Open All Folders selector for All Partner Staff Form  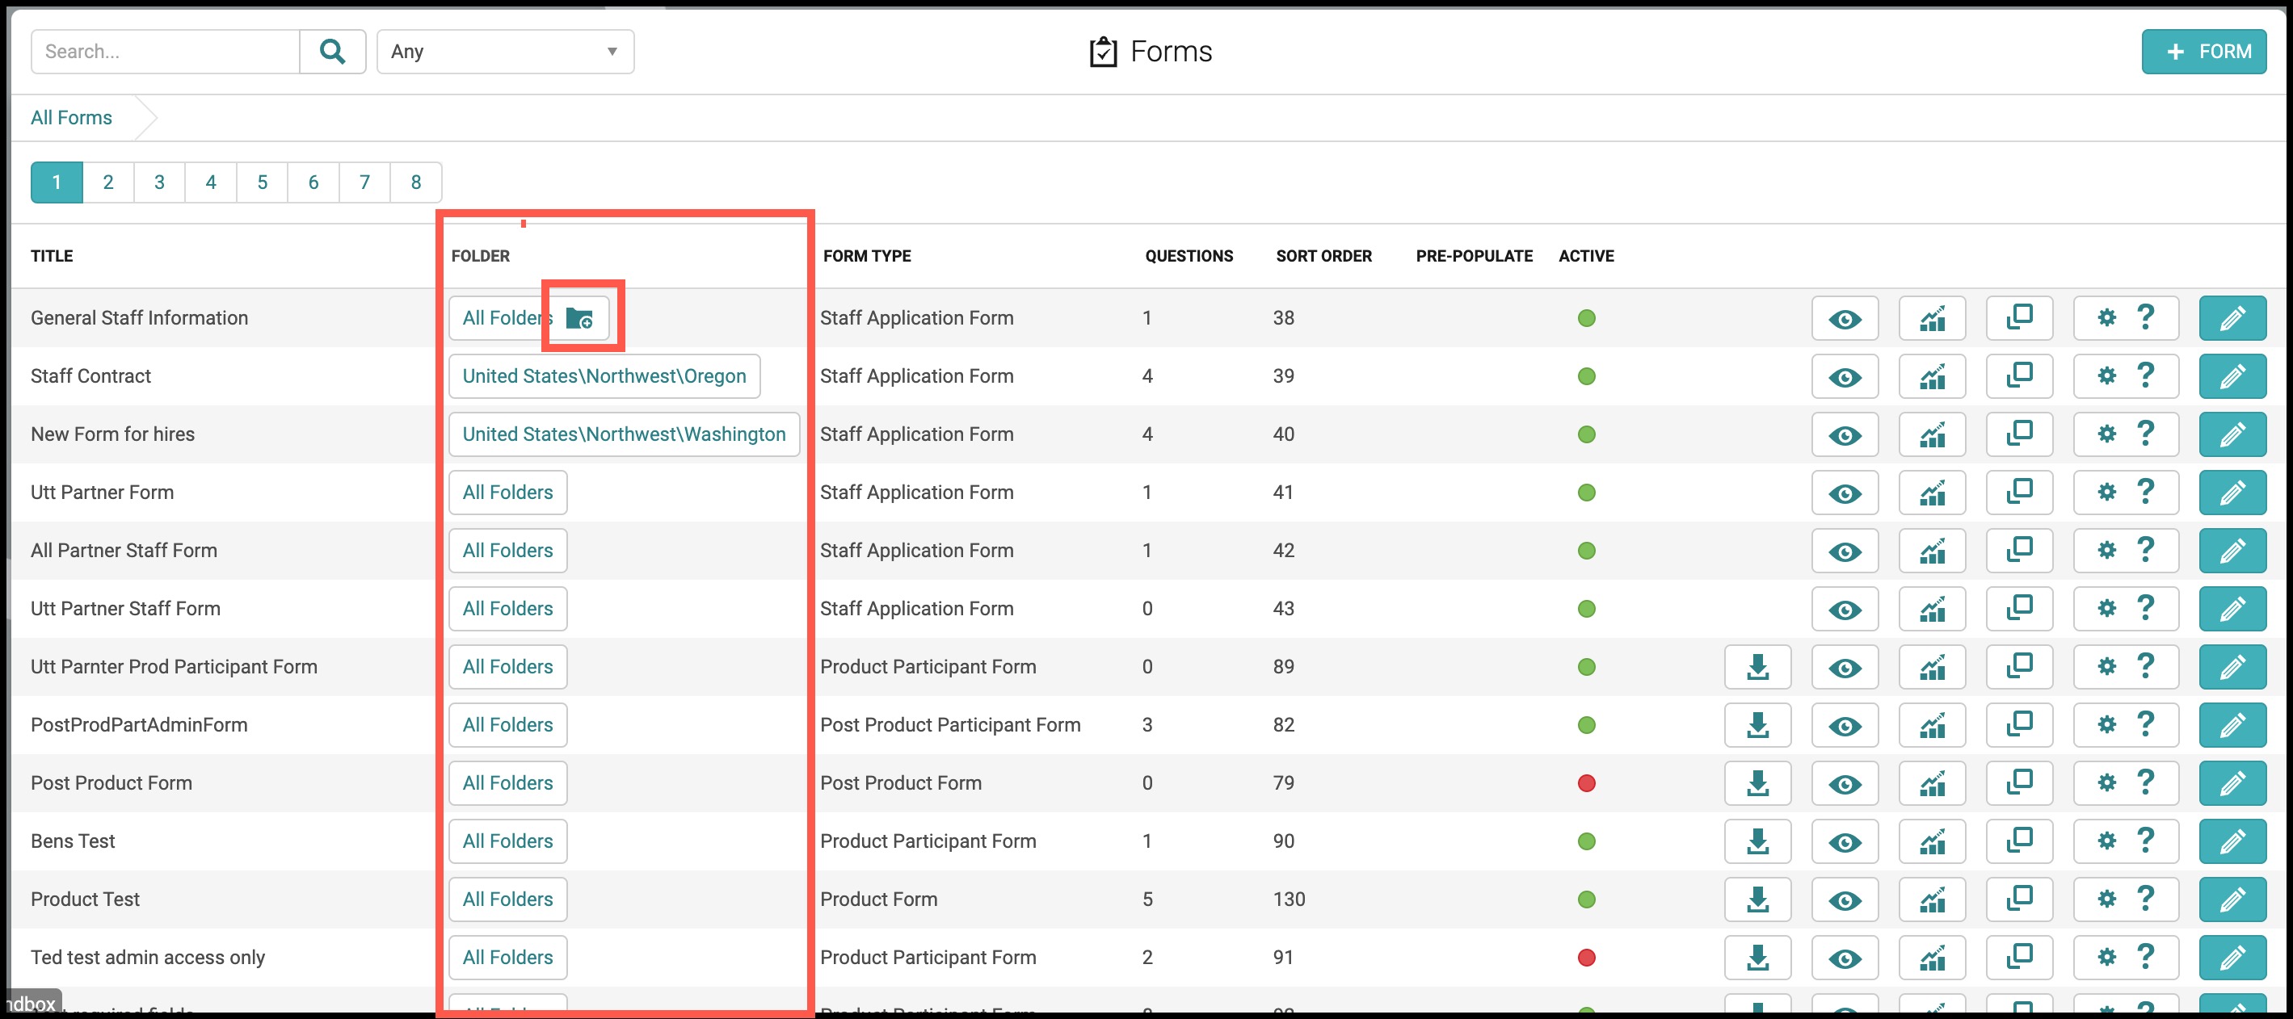click(x=507, y=551)
